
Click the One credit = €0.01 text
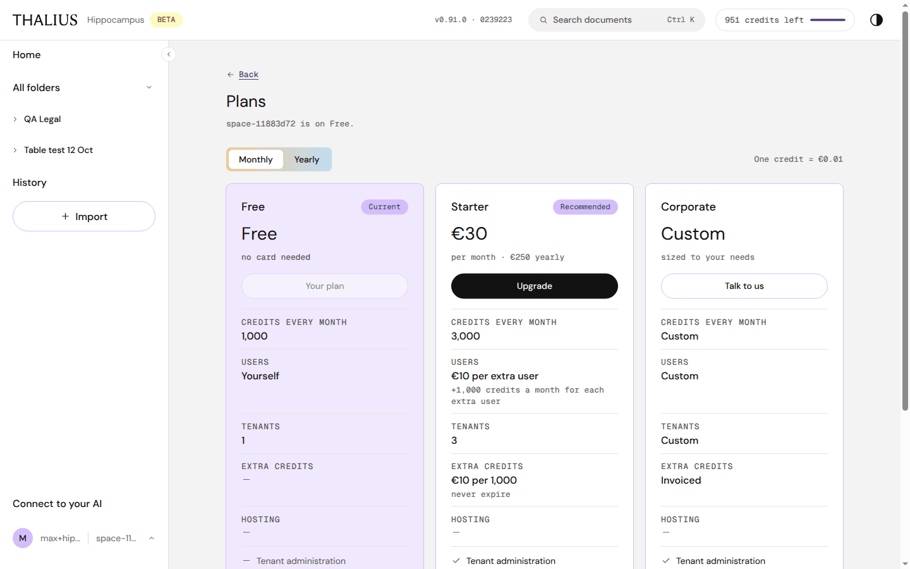(x=798, y=159)
